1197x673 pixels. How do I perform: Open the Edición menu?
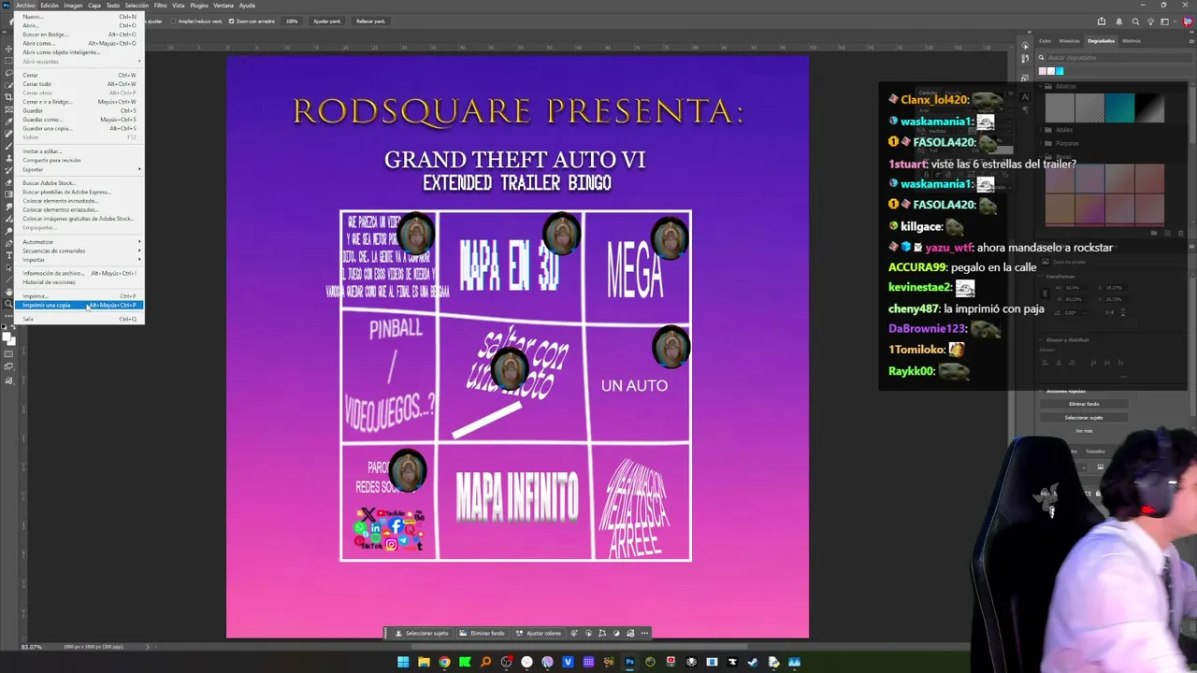[x=50, y=6]
